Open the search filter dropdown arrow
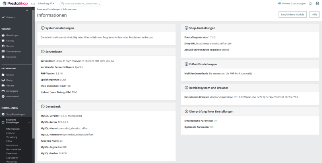This screenshot has height=163, width=322. tap(62, 3)
